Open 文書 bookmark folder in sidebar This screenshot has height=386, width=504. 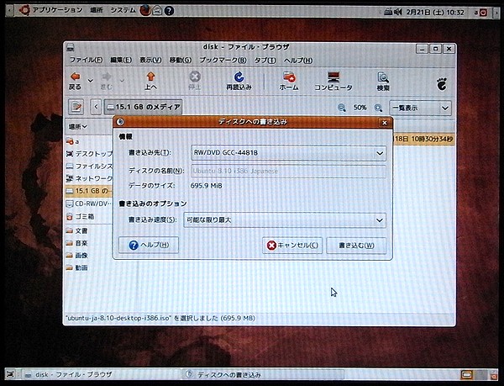point(76,230)
